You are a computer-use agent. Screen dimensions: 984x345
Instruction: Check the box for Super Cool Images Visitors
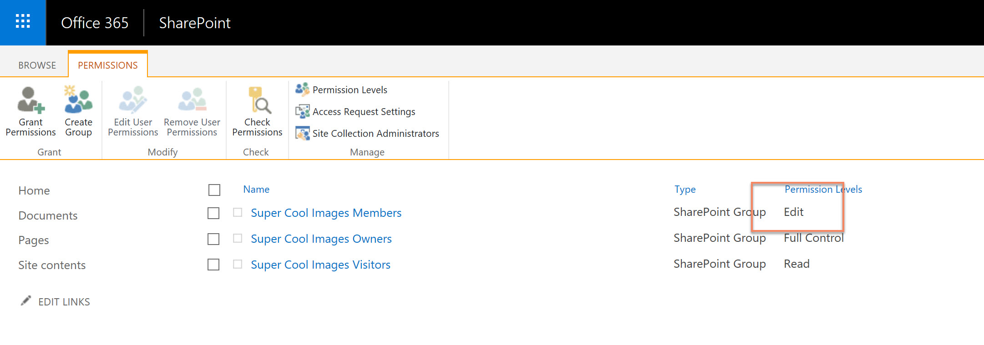(213, 265)
